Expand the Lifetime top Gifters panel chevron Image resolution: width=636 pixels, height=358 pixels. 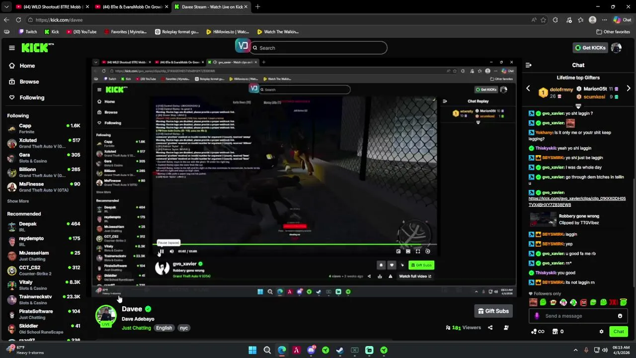point(578,106)
